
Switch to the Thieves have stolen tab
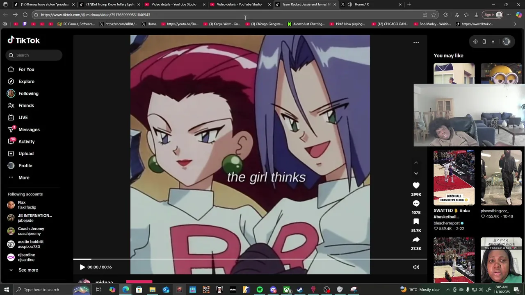44,5
